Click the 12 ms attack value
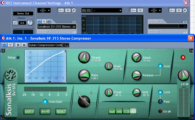This screenshot has height=120, width=195. tap(147, 61)
